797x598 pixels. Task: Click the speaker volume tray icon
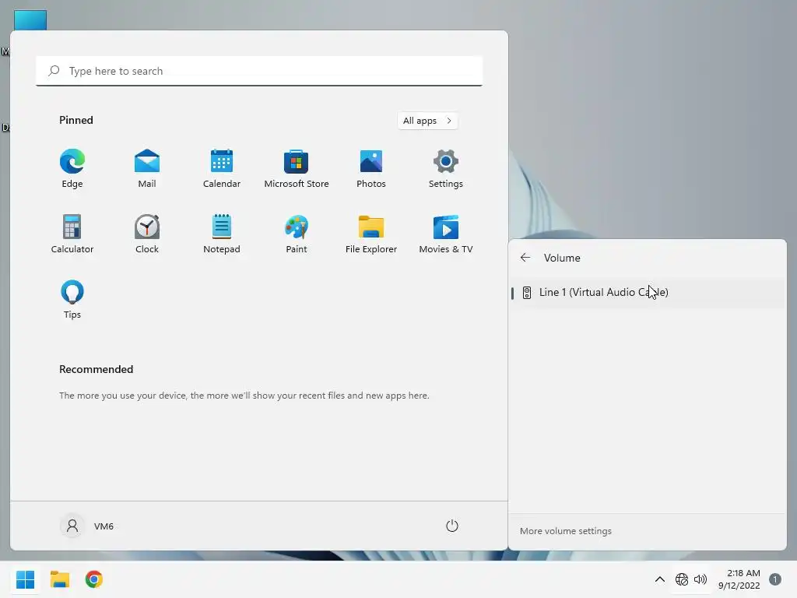tap(700, 579)
